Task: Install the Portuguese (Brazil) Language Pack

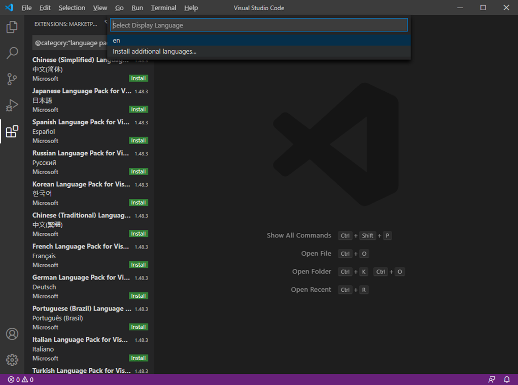Action: pos(139,327)
